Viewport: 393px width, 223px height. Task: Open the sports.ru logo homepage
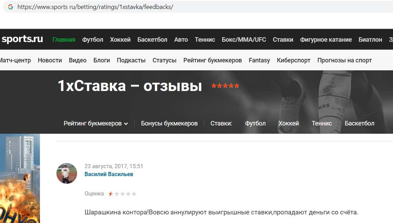click(22, 39)
